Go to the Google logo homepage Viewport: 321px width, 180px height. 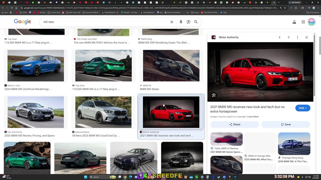tap(22, 22)
